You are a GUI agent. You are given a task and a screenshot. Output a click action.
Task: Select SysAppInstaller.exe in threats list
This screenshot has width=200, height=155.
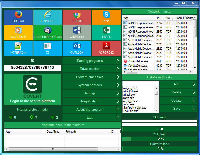[x=135, y=108]
